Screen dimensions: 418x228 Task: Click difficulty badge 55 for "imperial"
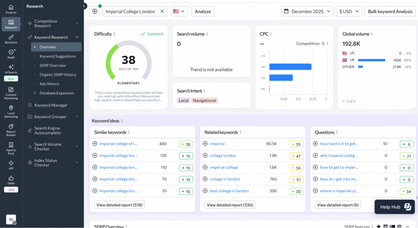[x=296, y=144]
